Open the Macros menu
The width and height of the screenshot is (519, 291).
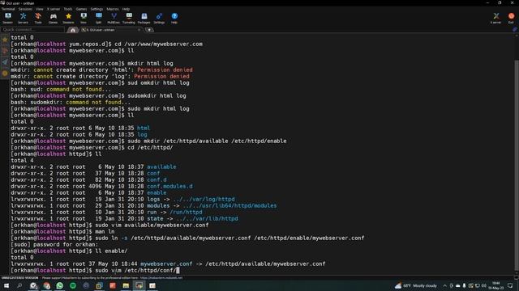[x=113, y=9]
